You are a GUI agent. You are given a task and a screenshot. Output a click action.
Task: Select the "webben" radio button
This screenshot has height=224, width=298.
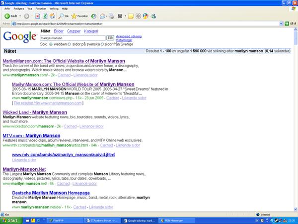pos(50,44)
